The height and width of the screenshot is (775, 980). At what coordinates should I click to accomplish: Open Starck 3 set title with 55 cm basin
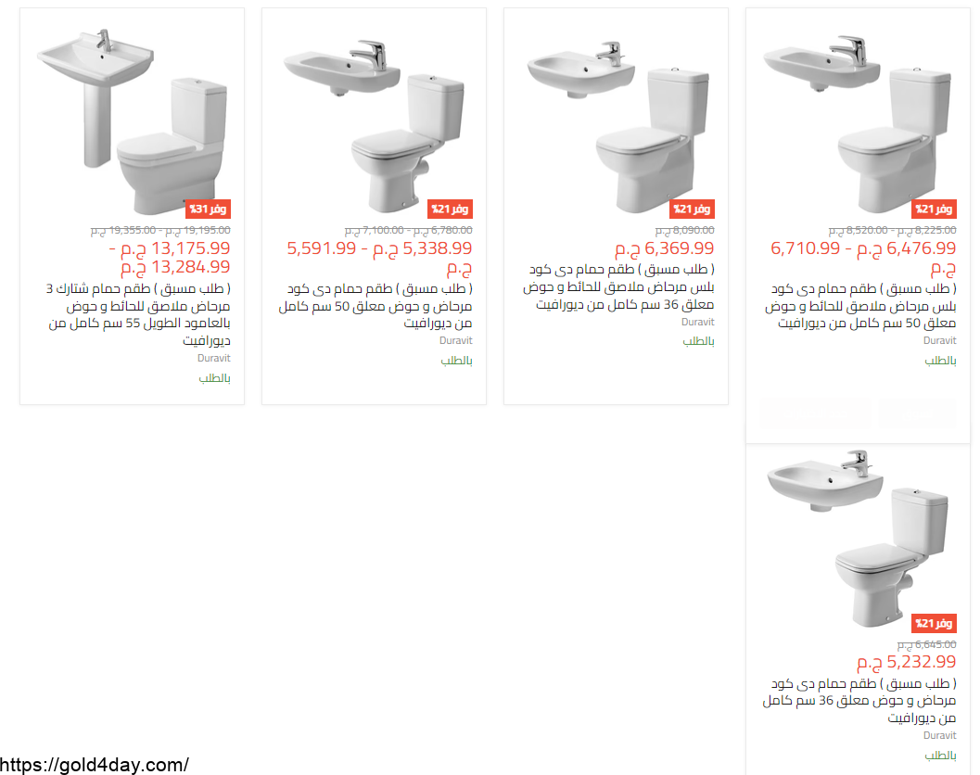click(x=139, y=314)
